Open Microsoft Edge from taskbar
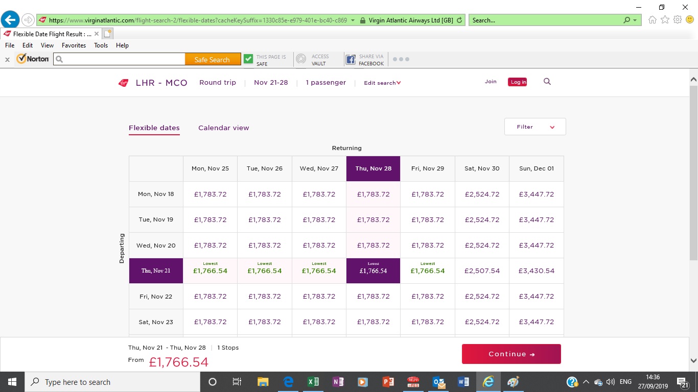The width and height of the screenshot is (698, 392). coord(288,382)
